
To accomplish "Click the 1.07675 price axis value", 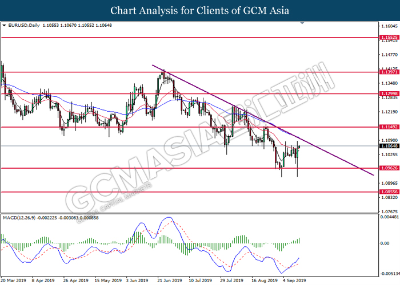I will click(389, 211).
